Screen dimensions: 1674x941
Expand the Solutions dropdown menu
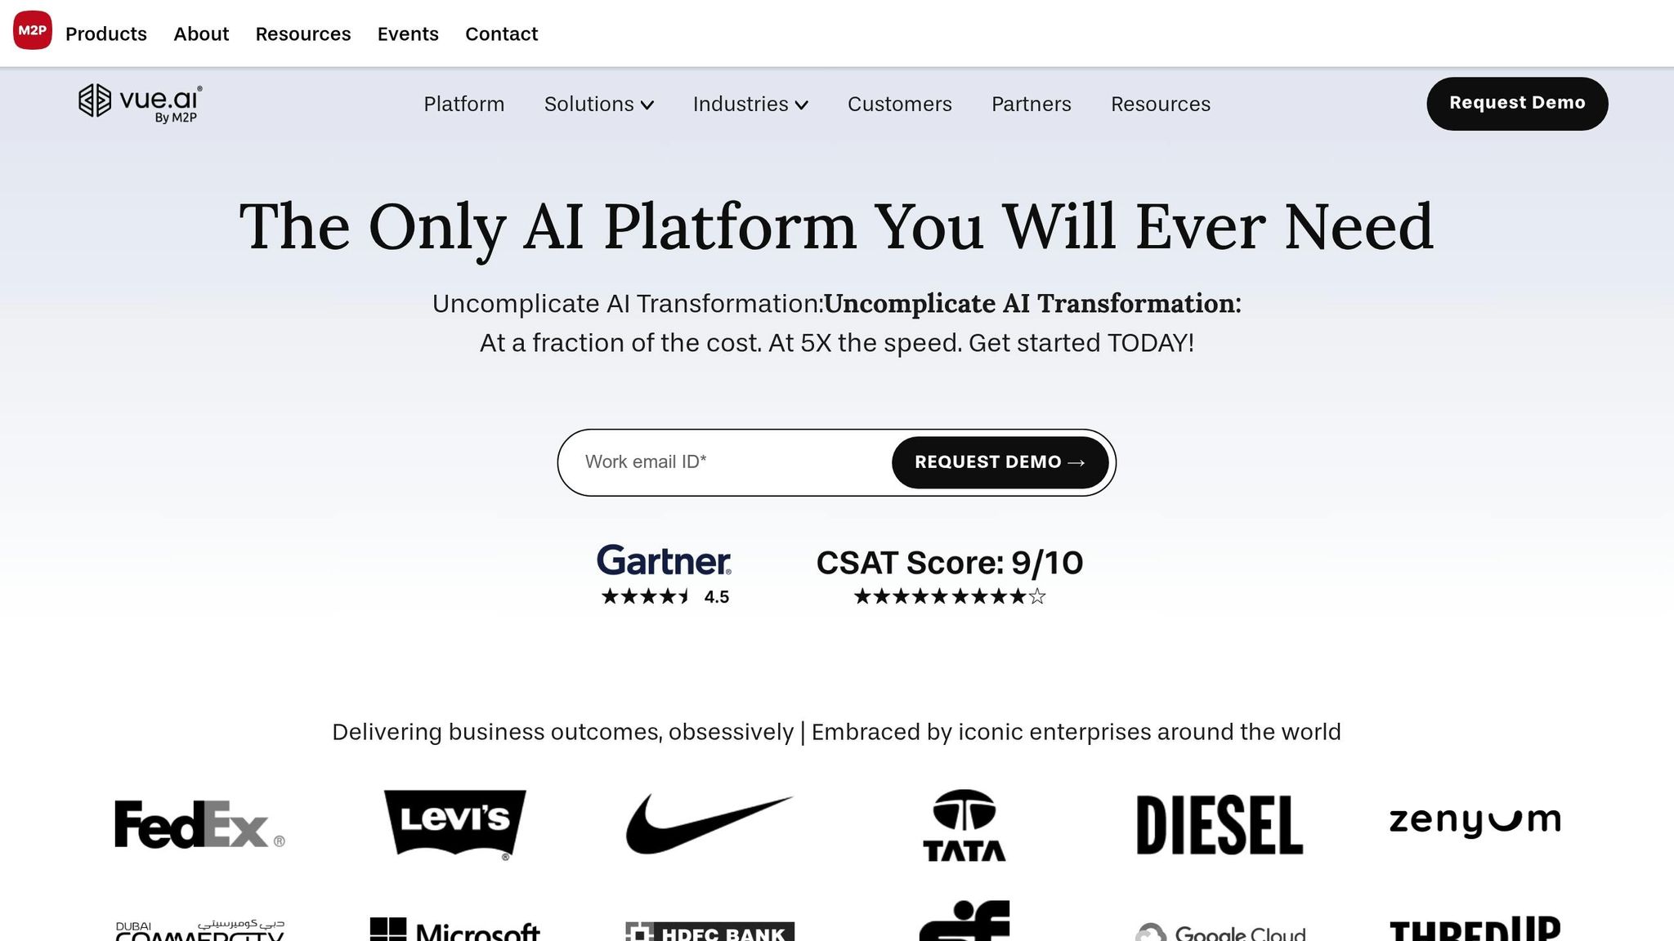point(598,105)
